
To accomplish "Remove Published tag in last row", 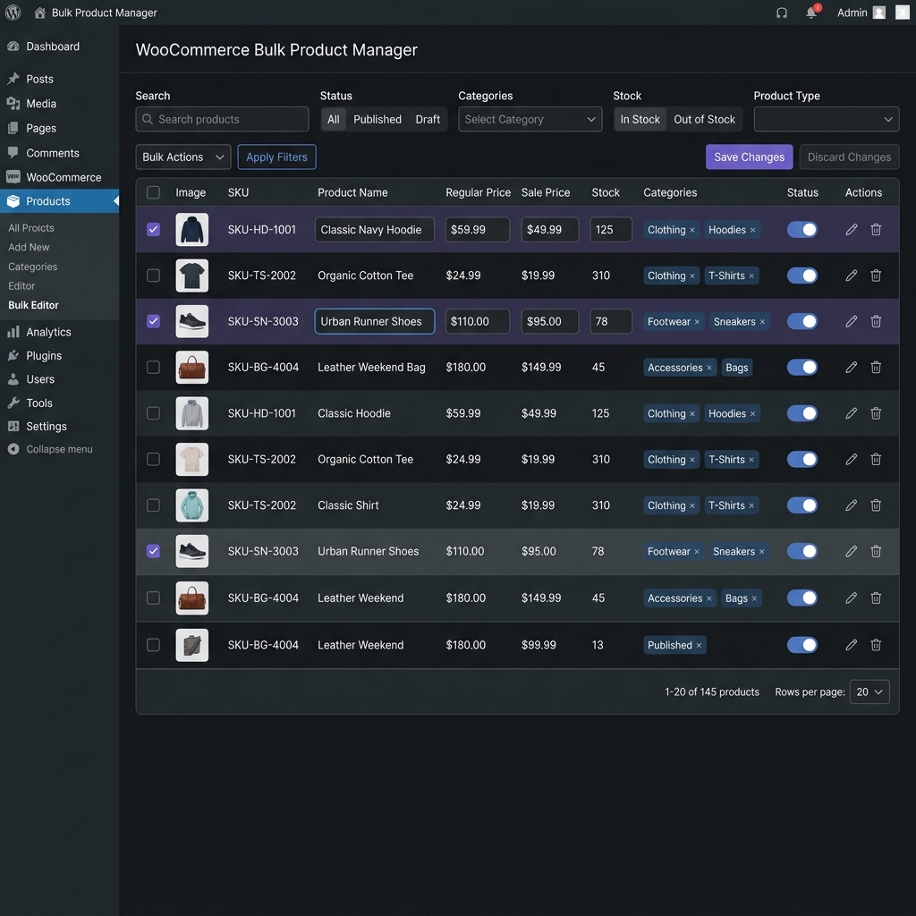I will point(699,646).
